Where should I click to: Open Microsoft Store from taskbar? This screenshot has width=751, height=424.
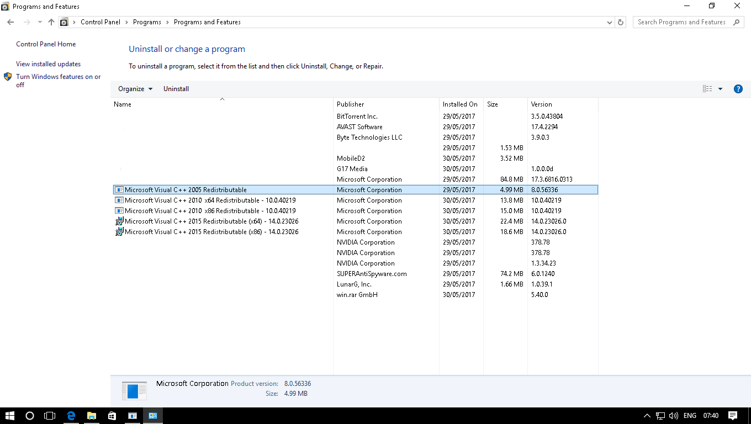(x=112, y=416)
